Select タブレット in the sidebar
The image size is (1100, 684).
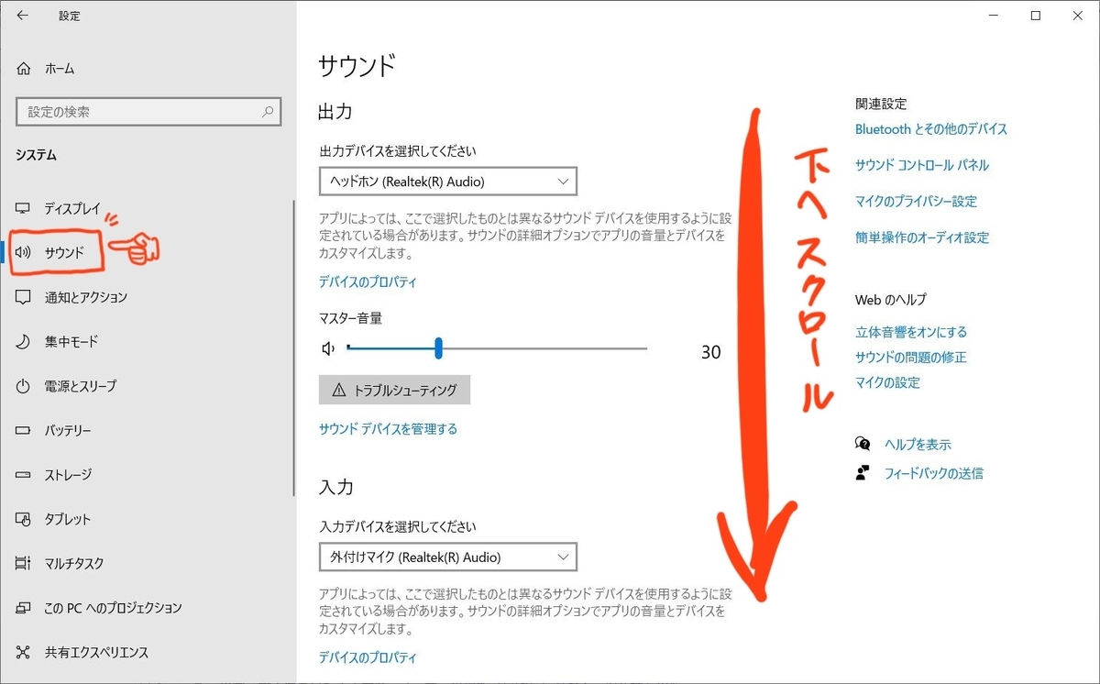[67, 518]
